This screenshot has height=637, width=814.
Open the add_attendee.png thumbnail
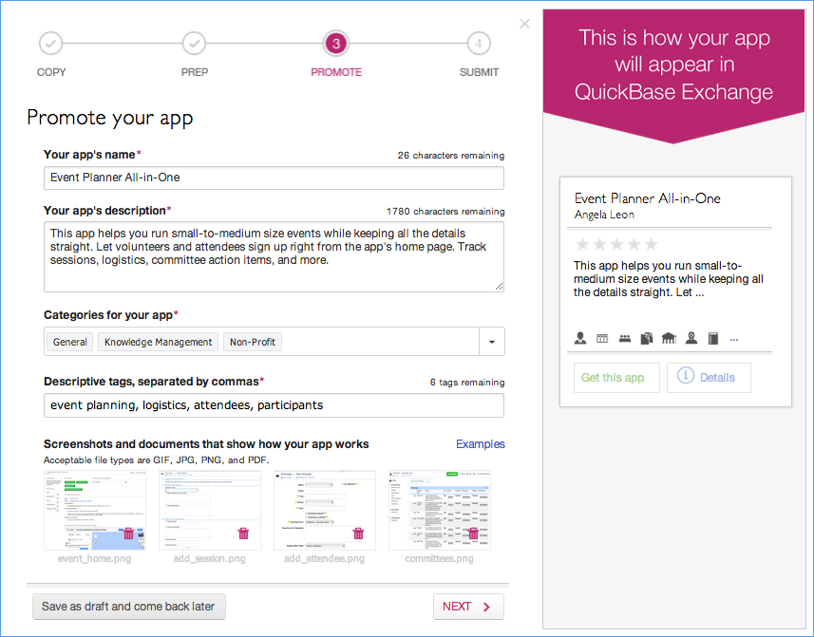(x=325, y=510)
